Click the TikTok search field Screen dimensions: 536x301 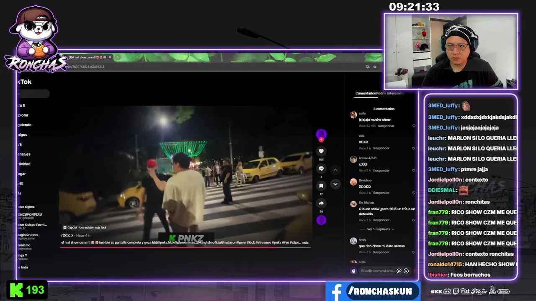pos(33,94)
